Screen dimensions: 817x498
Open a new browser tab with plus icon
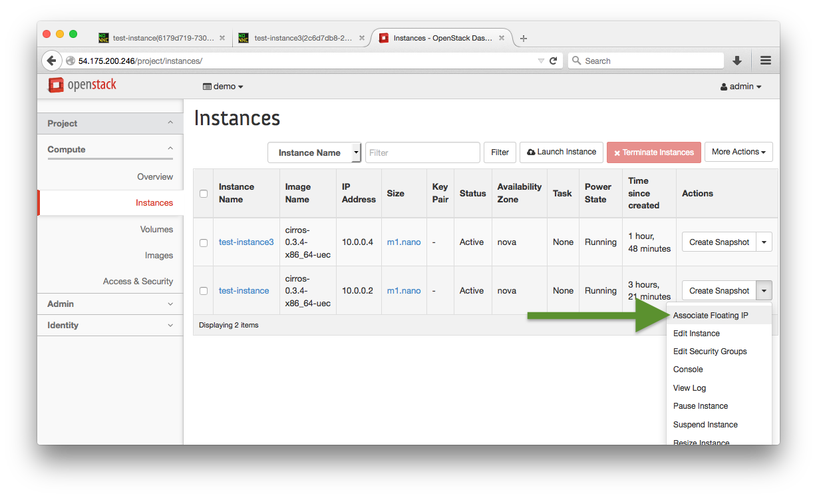524,39
